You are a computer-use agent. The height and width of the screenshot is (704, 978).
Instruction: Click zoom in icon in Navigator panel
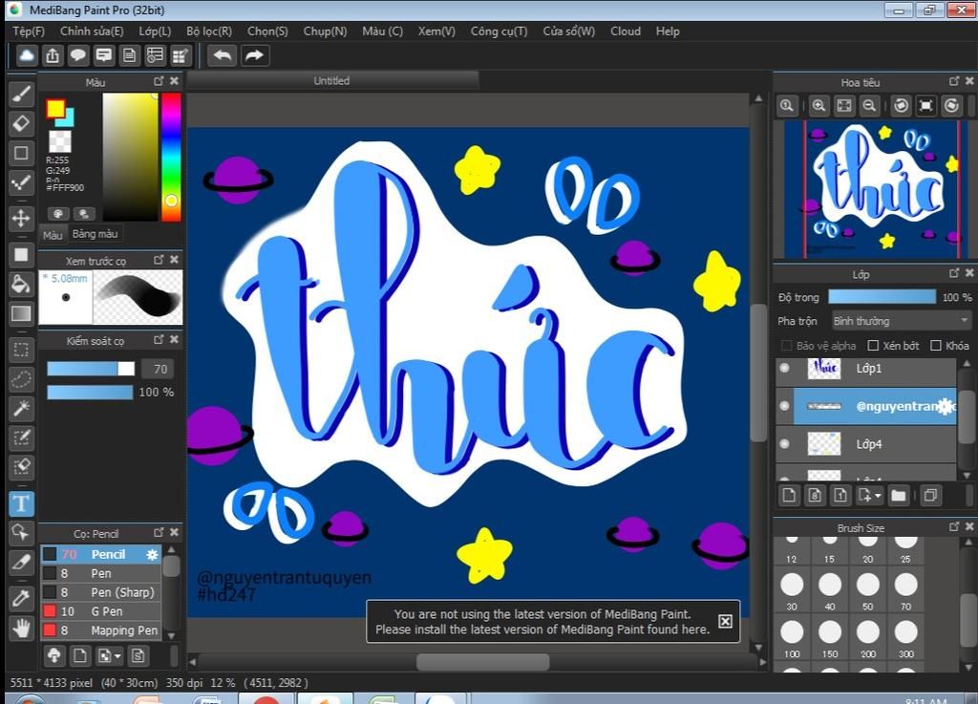[x=819, y=105]
